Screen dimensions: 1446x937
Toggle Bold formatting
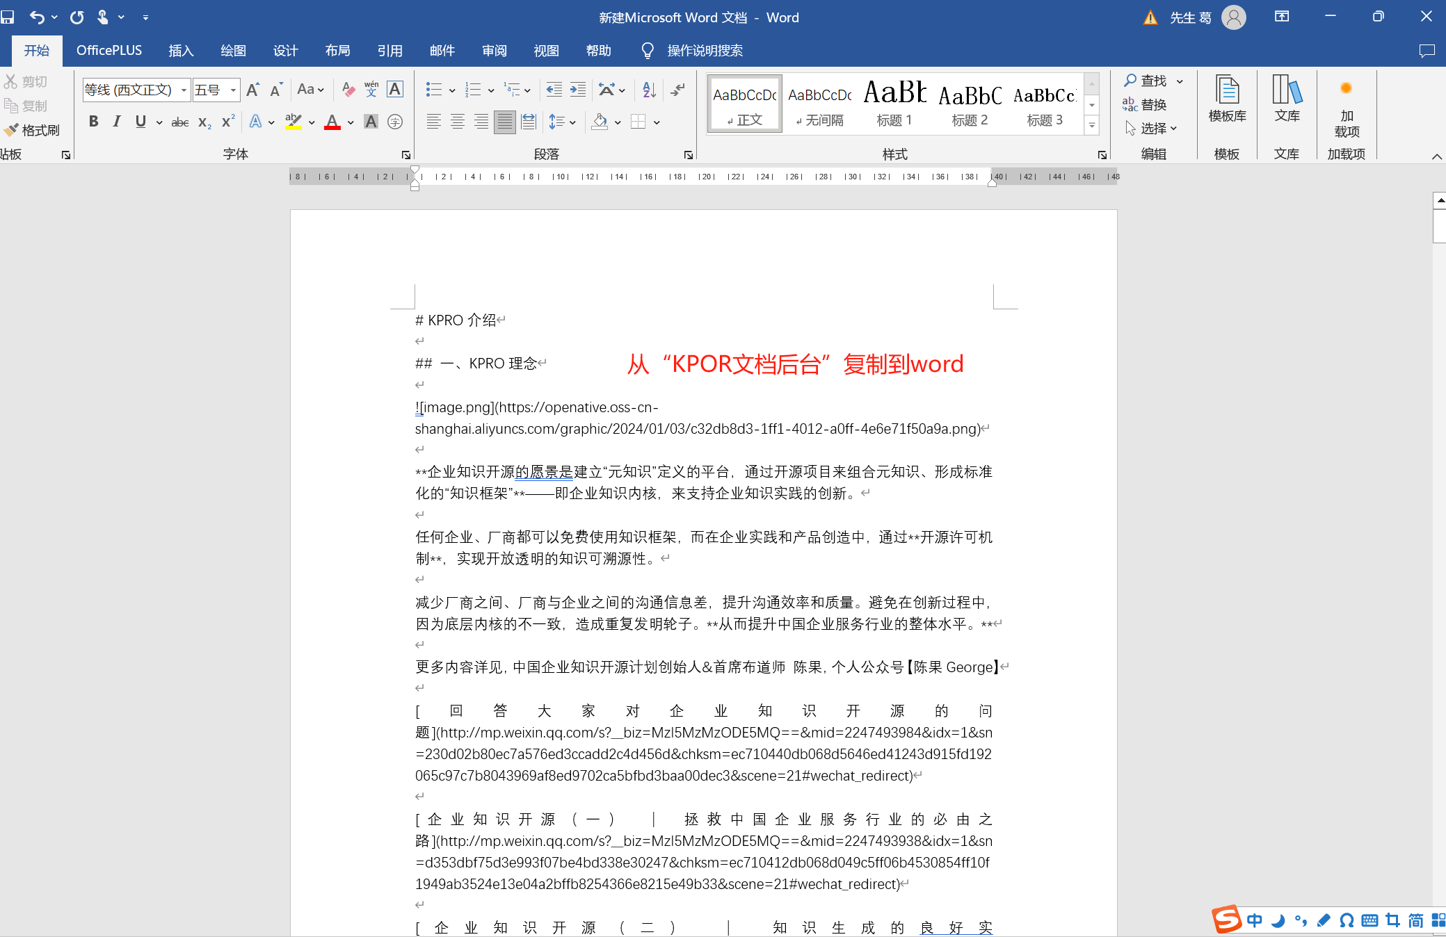click(93, 122)
